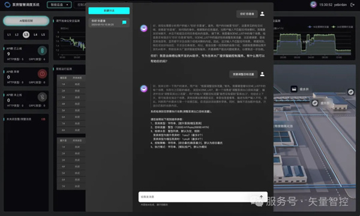Click the dark square marker icon on 3D map

click(x=294, y=89)
